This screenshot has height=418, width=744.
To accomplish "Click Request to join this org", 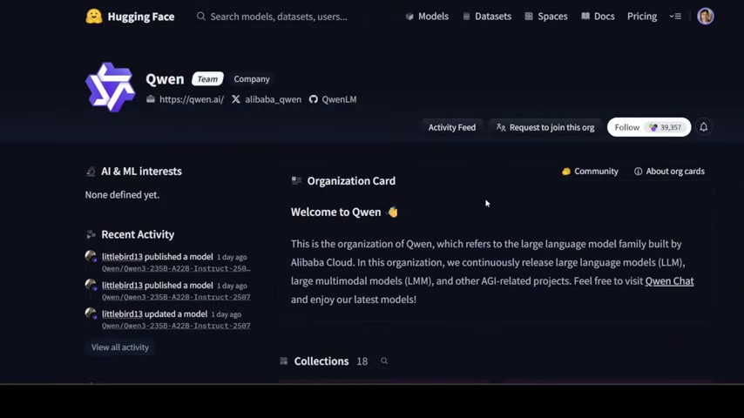I will coord(545,127).
